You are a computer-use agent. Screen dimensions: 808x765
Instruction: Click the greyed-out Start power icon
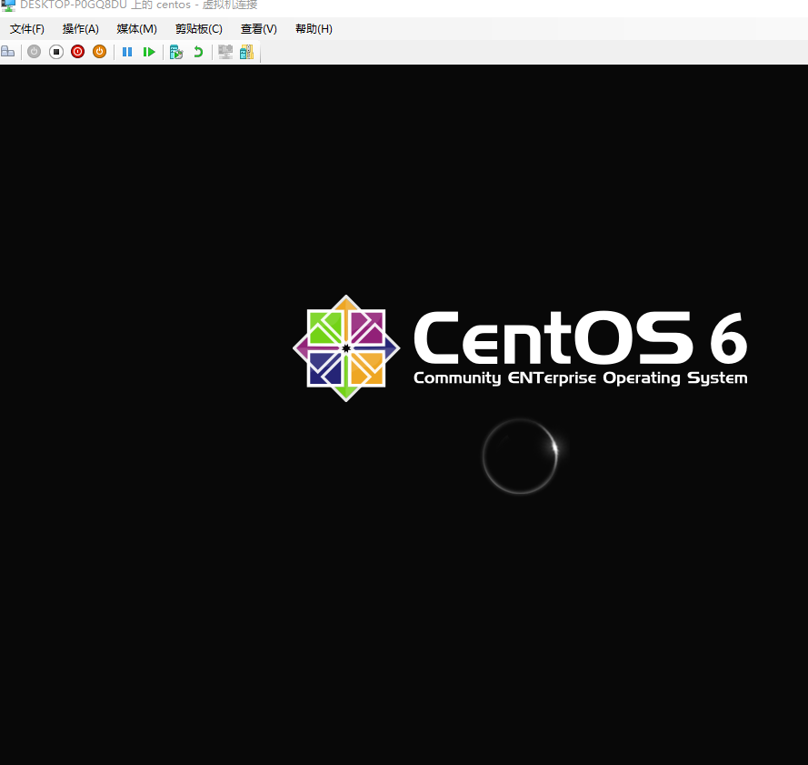34,52
